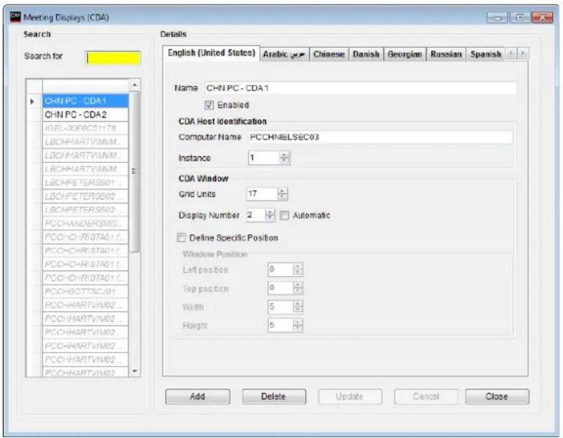Decrease Display Number with the down arrow

click(x=270, y=218)
